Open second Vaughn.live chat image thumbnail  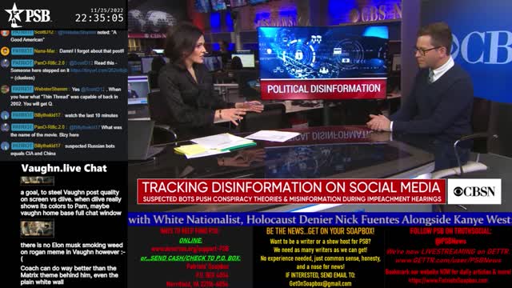[x=38, y=229]
